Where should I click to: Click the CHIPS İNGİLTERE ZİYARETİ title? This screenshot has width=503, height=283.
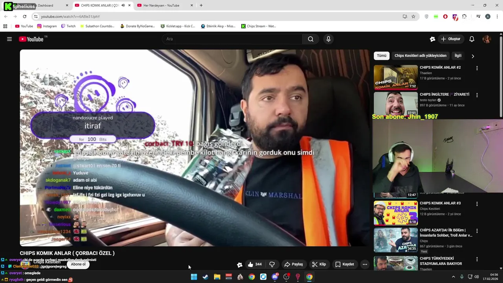point(444,94)
